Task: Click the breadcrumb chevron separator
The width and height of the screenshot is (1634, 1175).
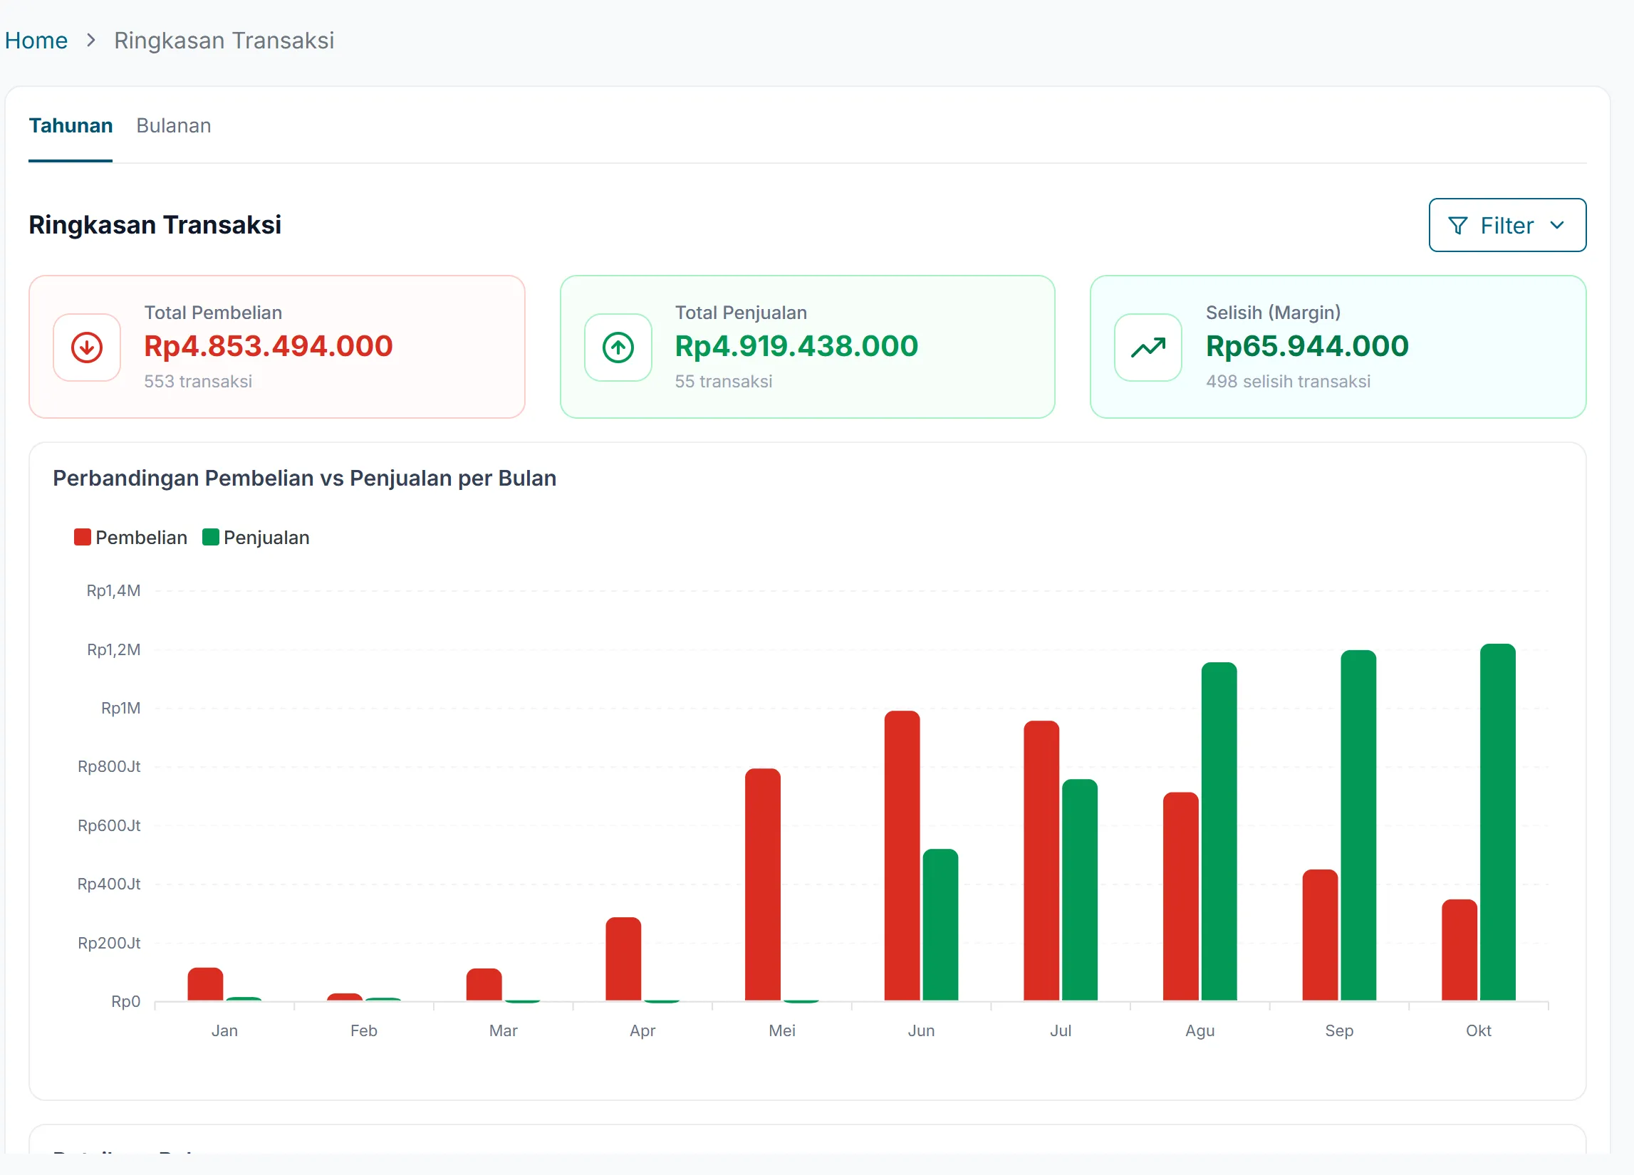Action: click(90, 41)
